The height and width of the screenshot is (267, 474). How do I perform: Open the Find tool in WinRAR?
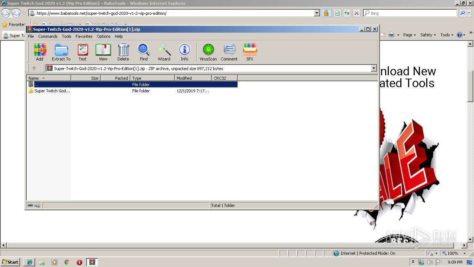[x=144, y=52]
